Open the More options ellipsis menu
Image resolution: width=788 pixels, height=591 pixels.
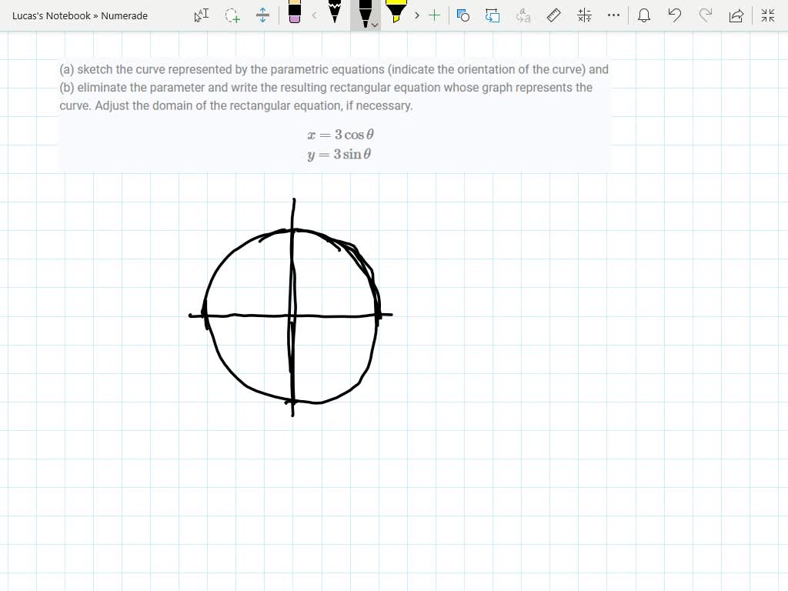[613, 15]
